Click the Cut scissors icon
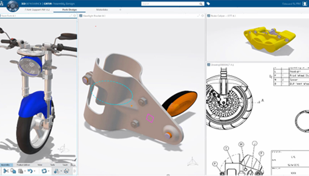309x176 pixels. [6, 171]
